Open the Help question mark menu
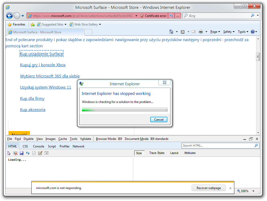267x201 pixels. tap(254, 32)
